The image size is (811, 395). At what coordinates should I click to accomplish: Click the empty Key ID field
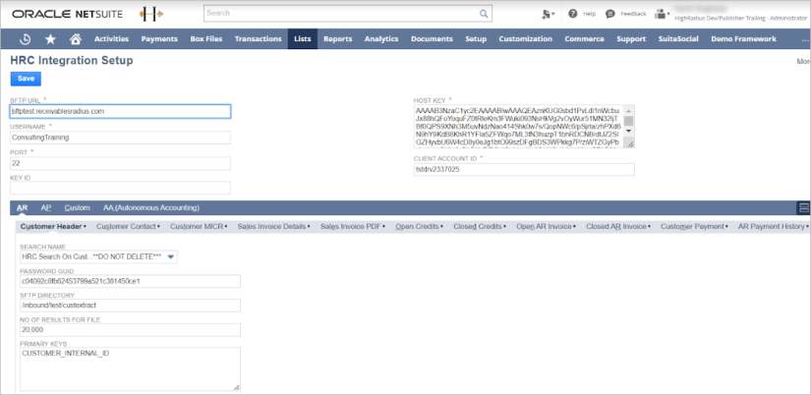[121, 188]
